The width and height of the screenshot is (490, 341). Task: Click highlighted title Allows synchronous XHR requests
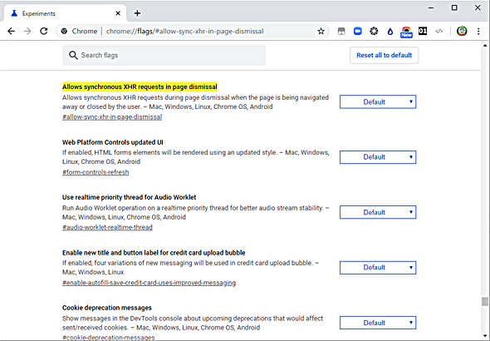[140, 86]
